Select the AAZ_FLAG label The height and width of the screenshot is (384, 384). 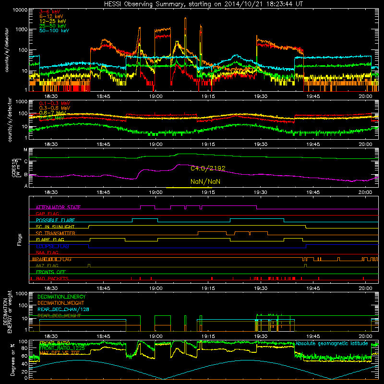(47, 265)
